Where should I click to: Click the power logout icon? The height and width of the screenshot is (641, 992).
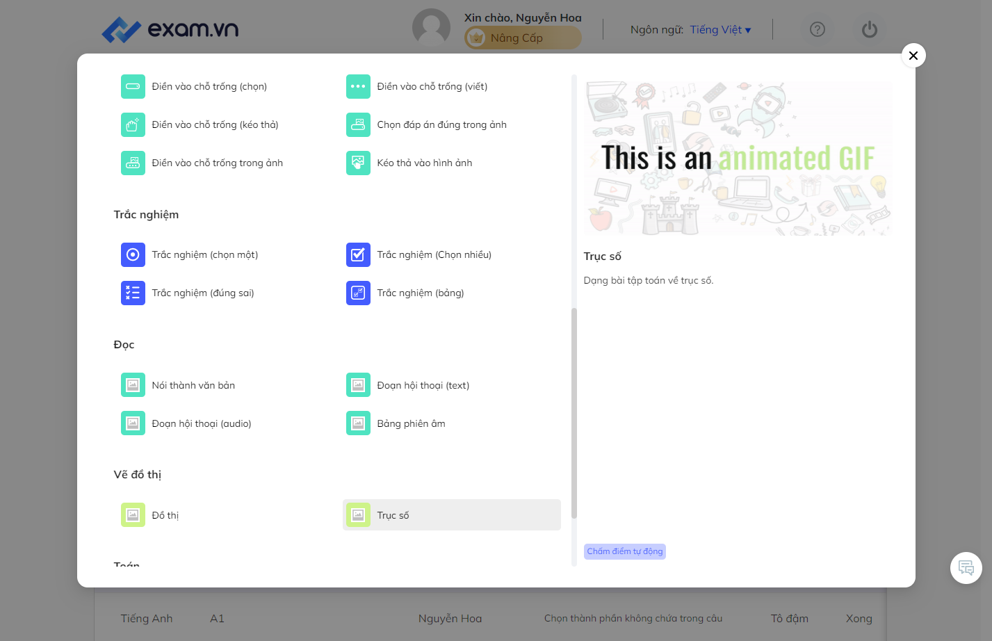click(x=870, y=29)
